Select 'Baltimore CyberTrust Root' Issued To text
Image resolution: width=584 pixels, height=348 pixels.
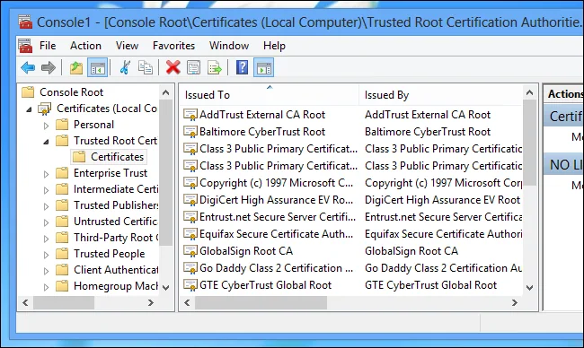point(262,132)
